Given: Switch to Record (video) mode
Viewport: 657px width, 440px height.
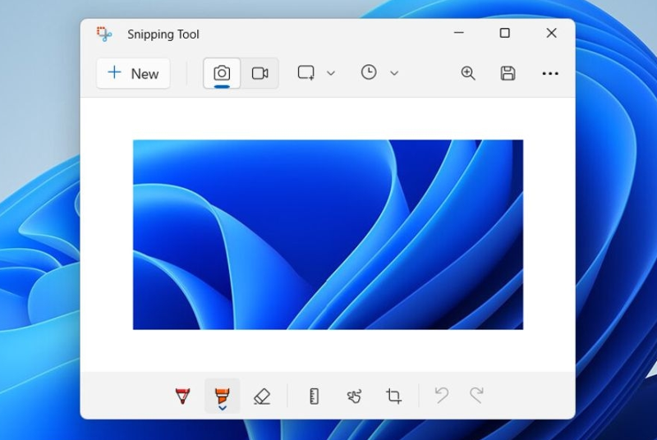Looking at the screenshot, I should (260, 73).
